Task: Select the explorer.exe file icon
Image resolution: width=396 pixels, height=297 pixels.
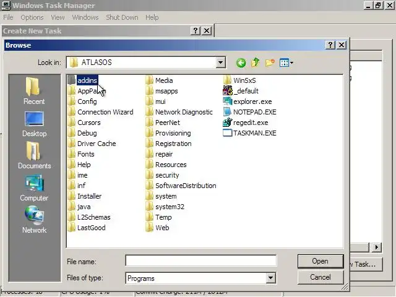Action: pos(227,101)
